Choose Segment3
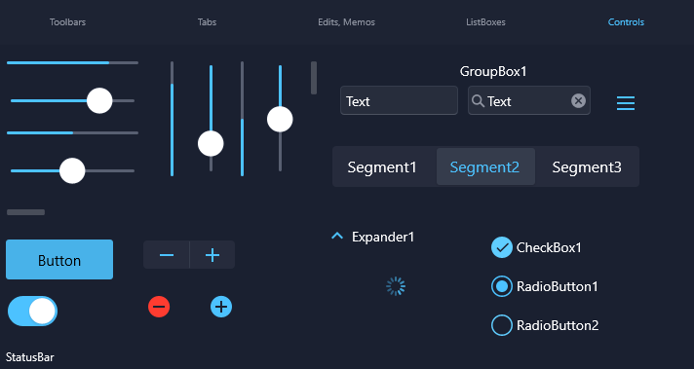 click(587, 167)
